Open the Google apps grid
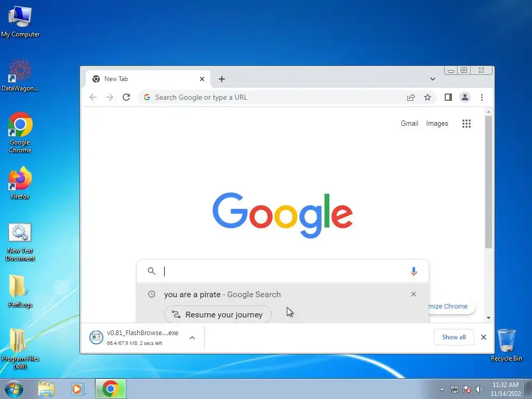This screenshot has width=532, height=399. click(x=467, y=124)
